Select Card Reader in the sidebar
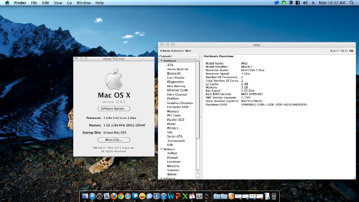Screen dimensions: 359x202 pos(176,78)
